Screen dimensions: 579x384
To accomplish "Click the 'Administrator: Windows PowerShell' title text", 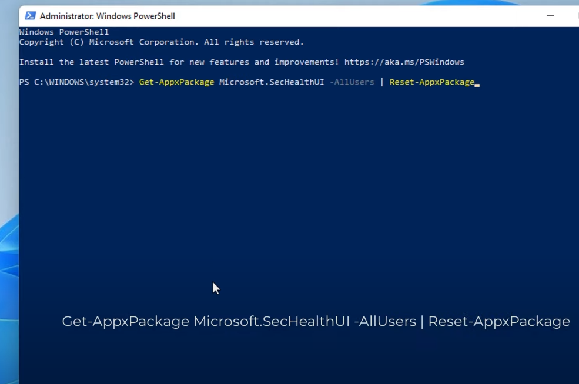I will click(x=107, y=16).
